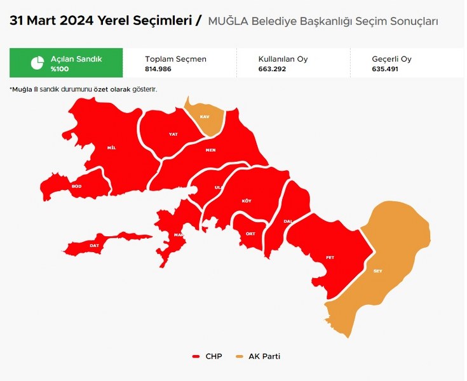The width and height of the screenshot is (467, 381).
Task: Click the FET district on the map
Action: [330, 257]
